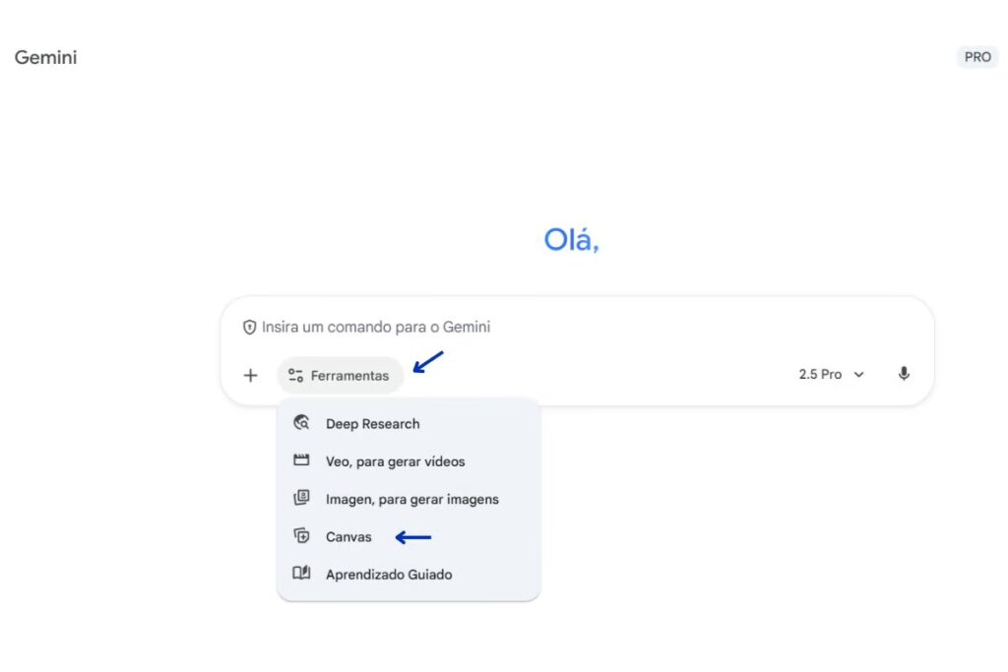The height and width of the screenshot is (672, 1008).
Task: Select the Canvas icon in the menu
Action: tap(303, 536)
